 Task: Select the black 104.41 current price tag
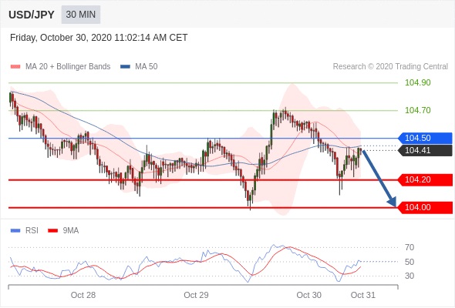coord(425,150)
